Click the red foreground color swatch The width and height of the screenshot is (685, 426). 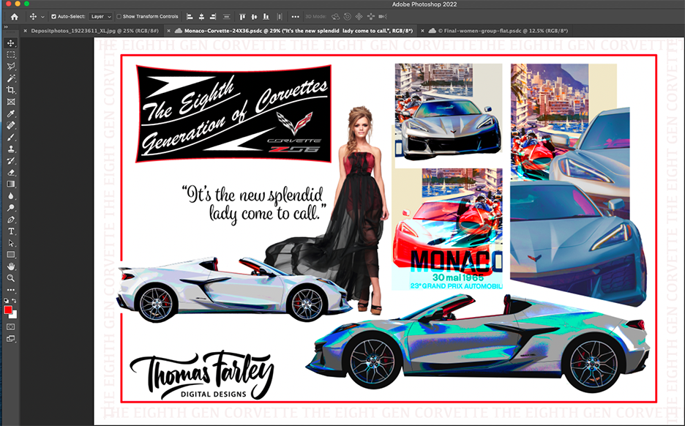[x=7, y=310]
